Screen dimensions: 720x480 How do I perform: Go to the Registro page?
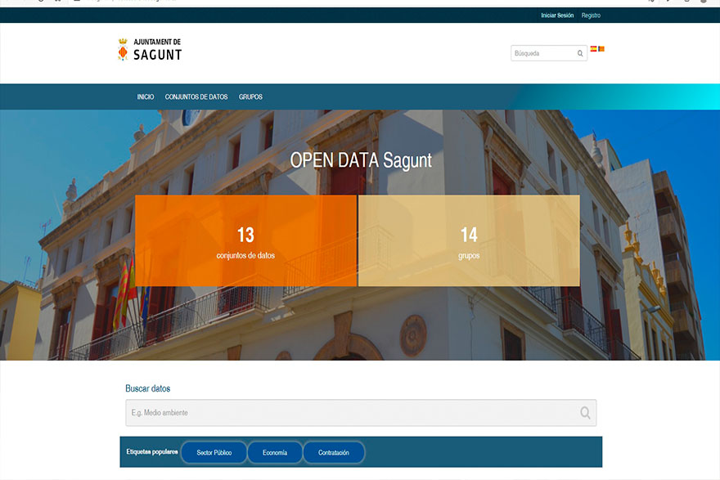[x=591, y=16]
